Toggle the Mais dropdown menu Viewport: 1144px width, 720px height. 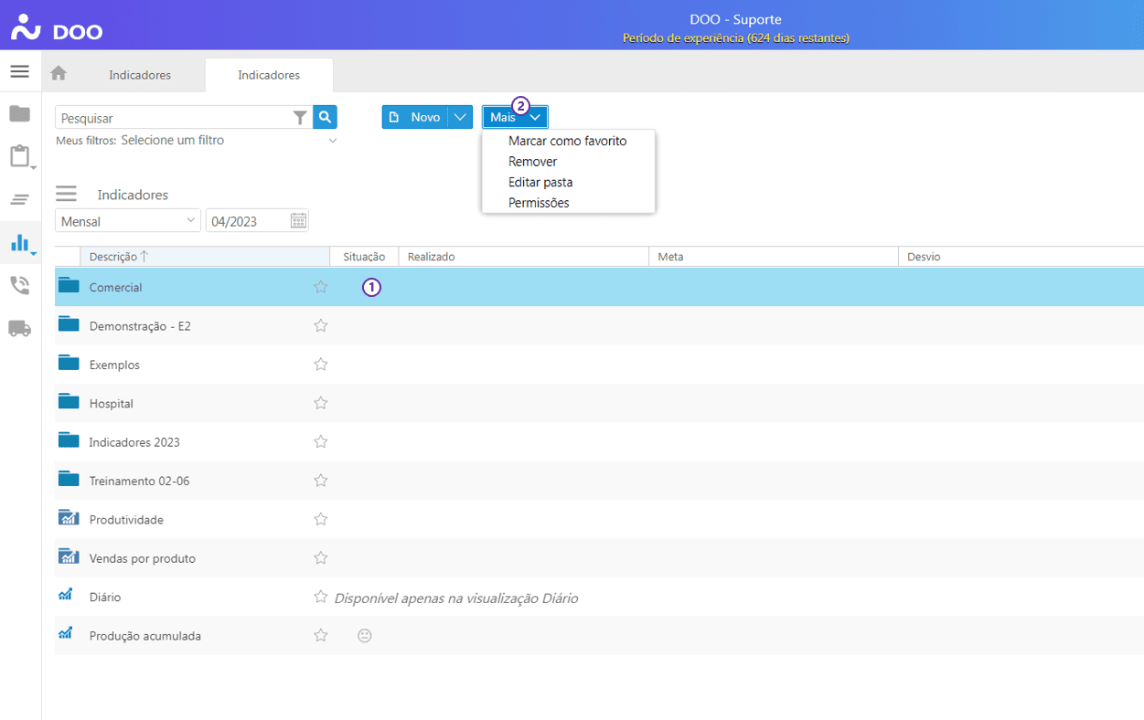(516, 117)
